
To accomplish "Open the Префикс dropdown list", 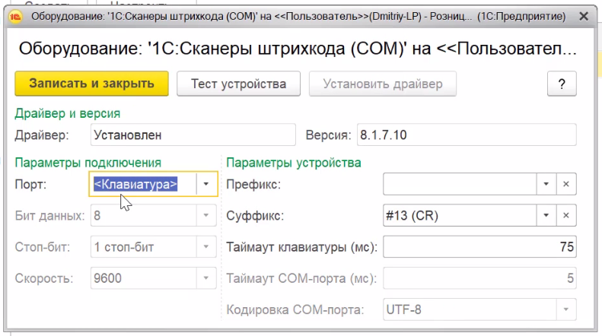I will (546, 184).
